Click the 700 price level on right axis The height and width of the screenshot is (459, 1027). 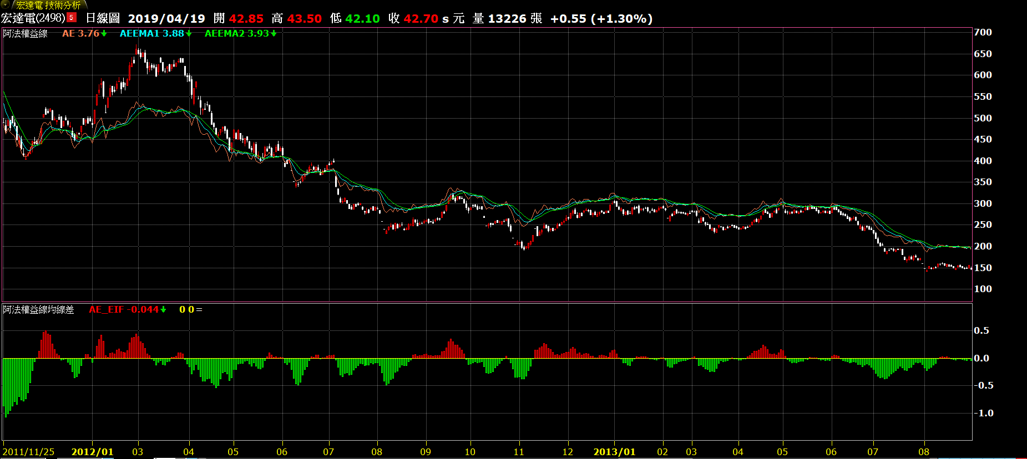pyautogui.click(x=983, y=33)
